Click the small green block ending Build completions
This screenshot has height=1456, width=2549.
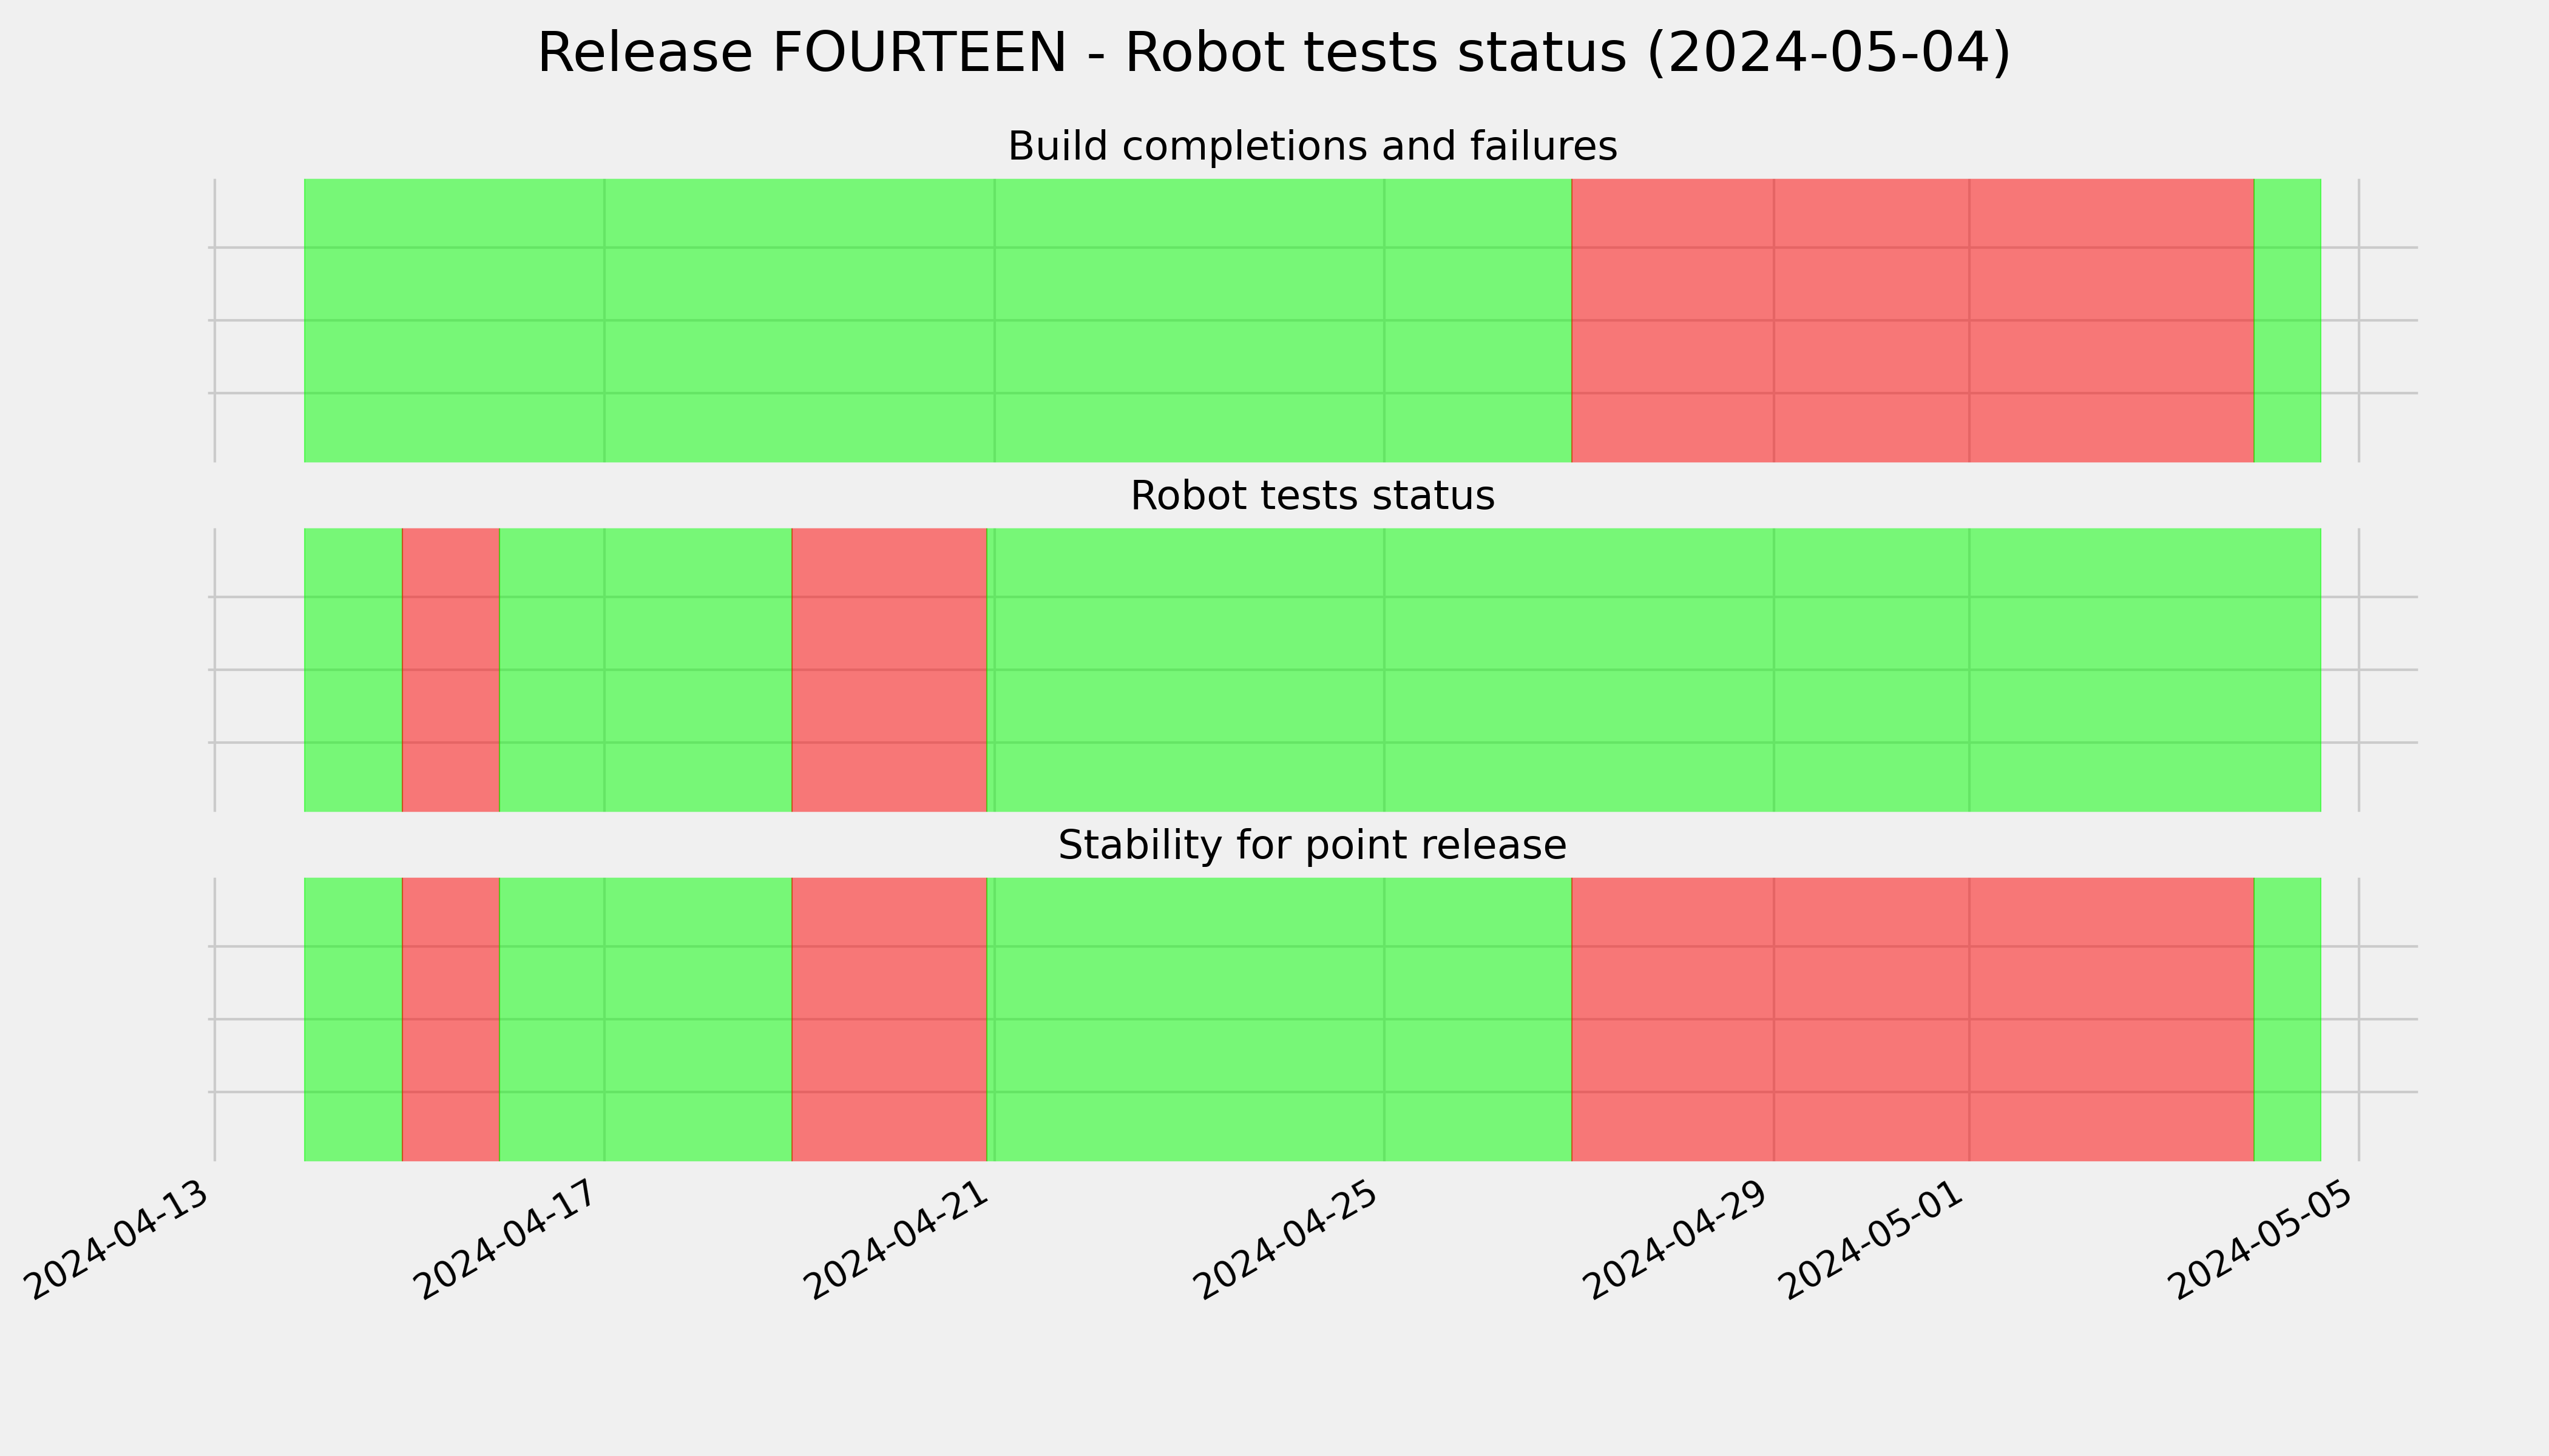[x=2287, y=320]
